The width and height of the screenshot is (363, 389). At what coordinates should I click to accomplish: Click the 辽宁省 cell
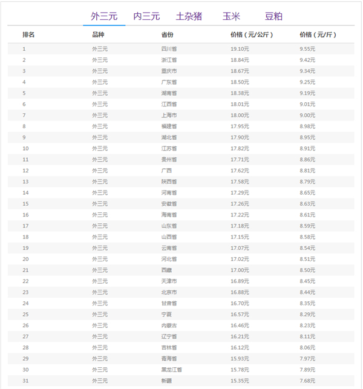(x=169, y=336)
